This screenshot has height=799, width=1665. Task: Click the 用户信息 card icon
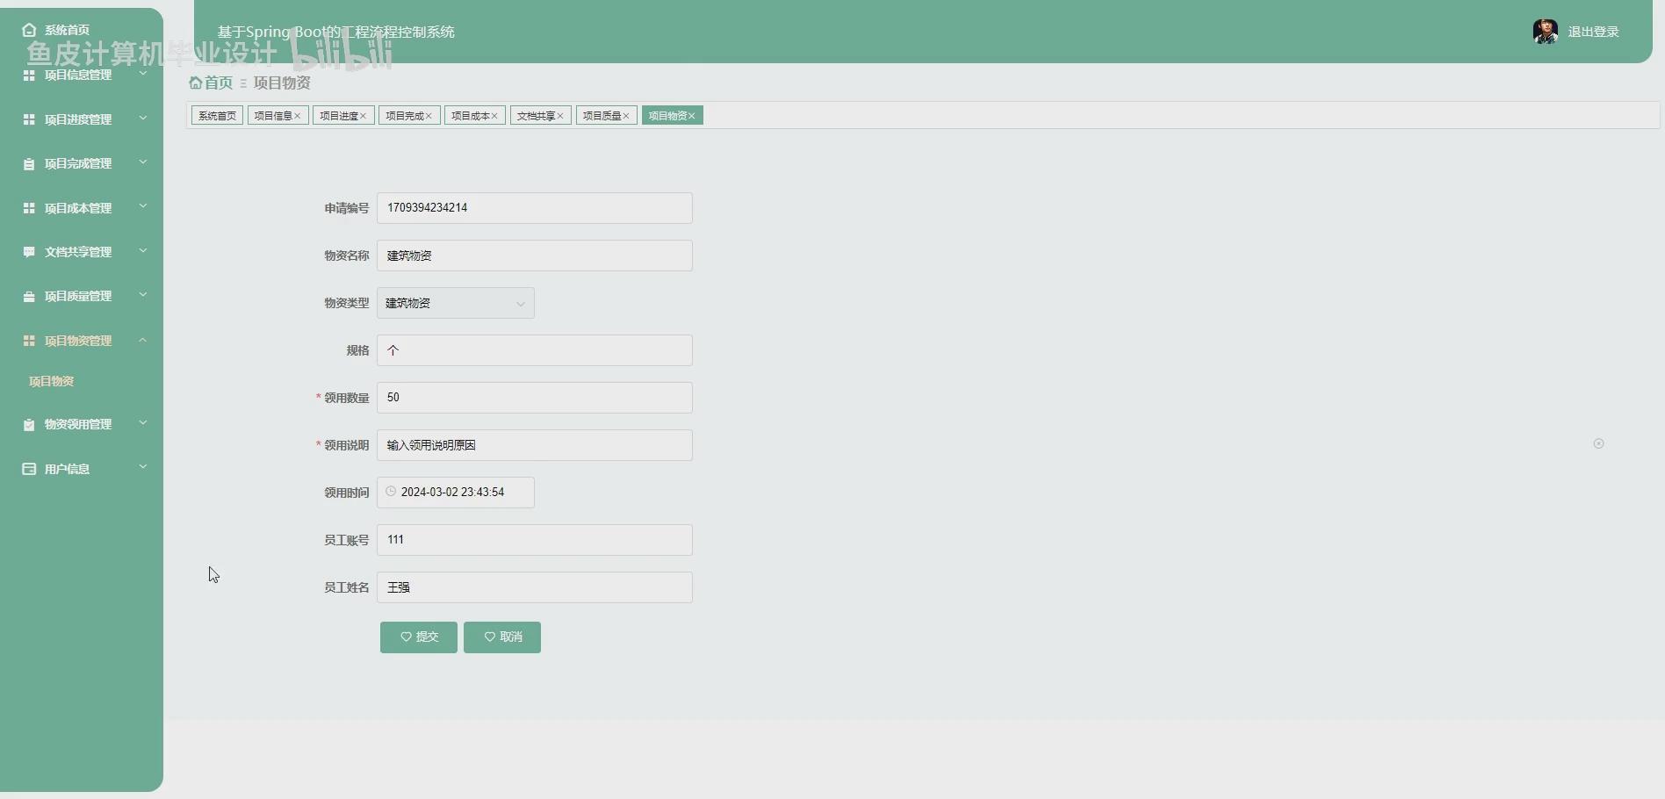click(x=29, y=469)
